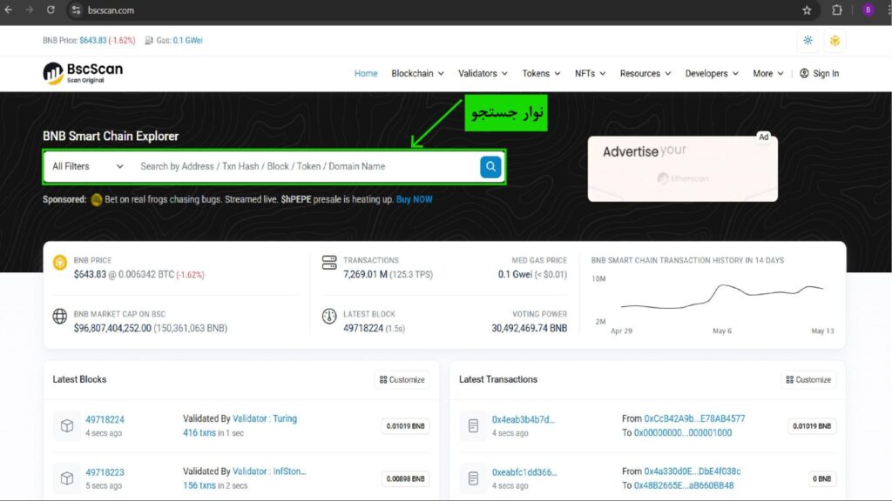Click the server icon beside Transactions
The width and height of the screenshot is (892, 501).
pyautogui.click(x=329, y=263)
